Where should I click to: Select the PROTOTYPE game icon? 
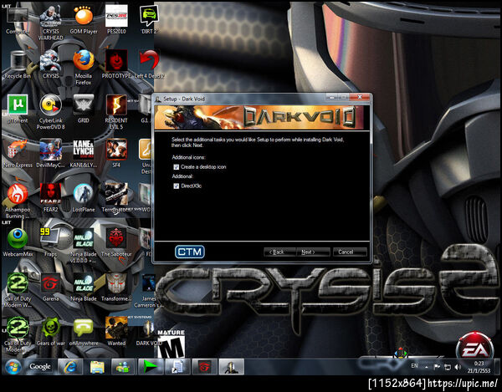point(116,64)
